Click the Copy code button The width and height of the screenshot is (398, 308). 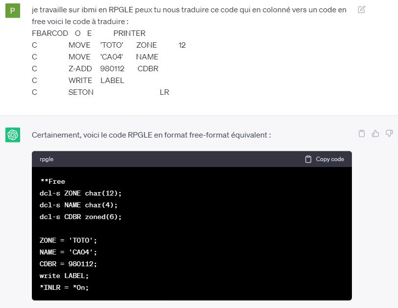click(x=324, y=159)
